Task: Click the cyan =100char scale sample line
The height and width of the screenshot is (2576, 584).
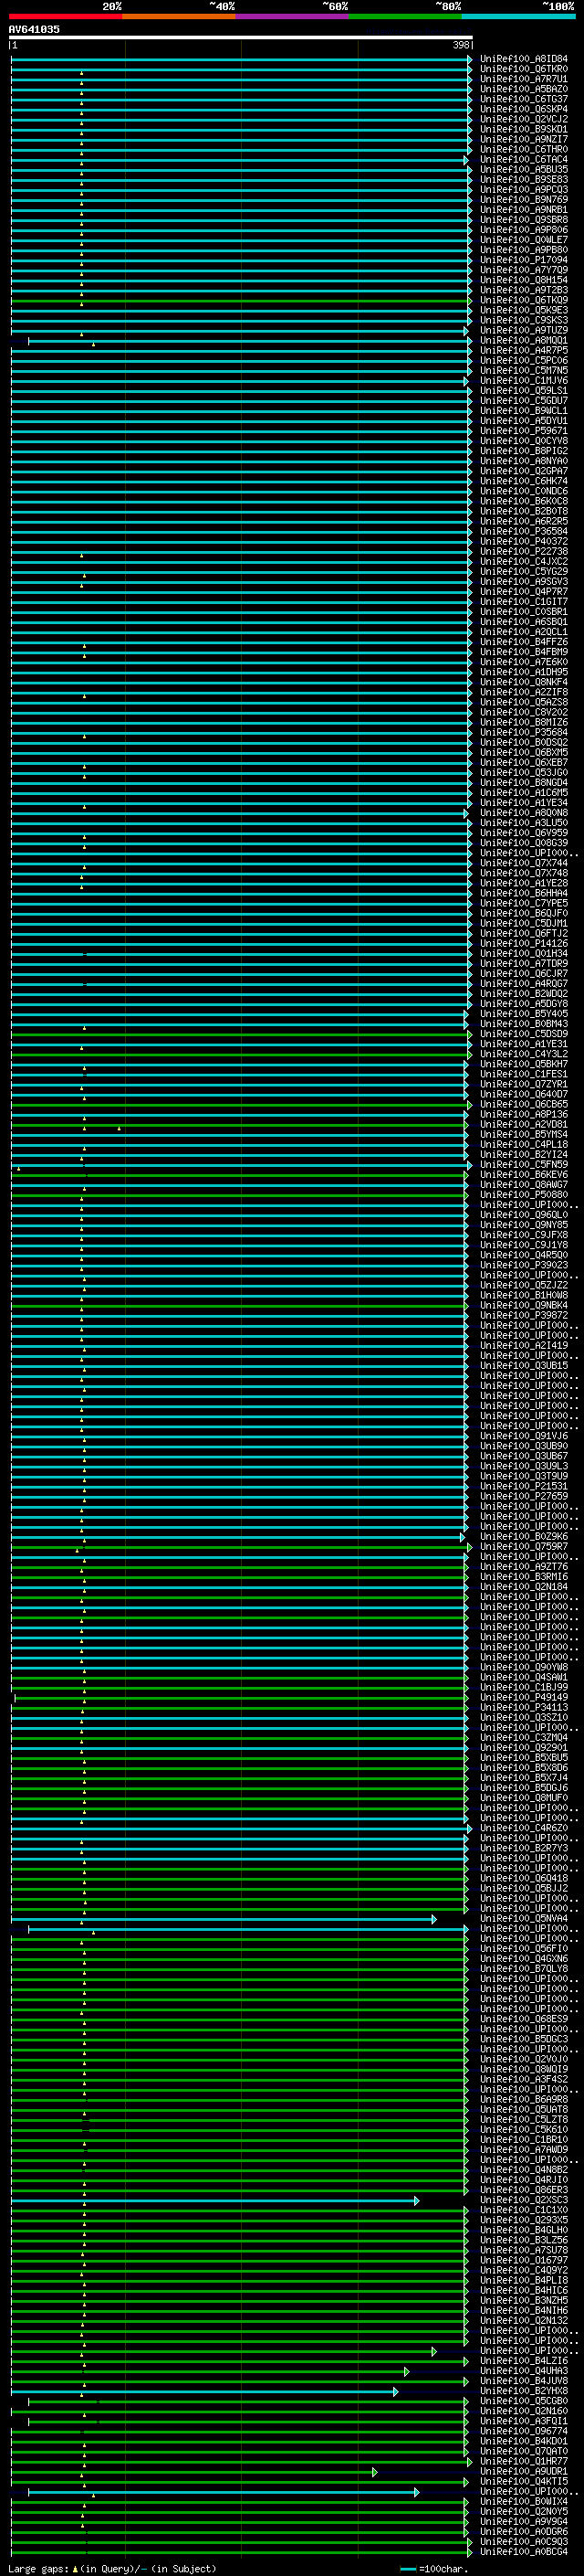Action: (407, 2569)
